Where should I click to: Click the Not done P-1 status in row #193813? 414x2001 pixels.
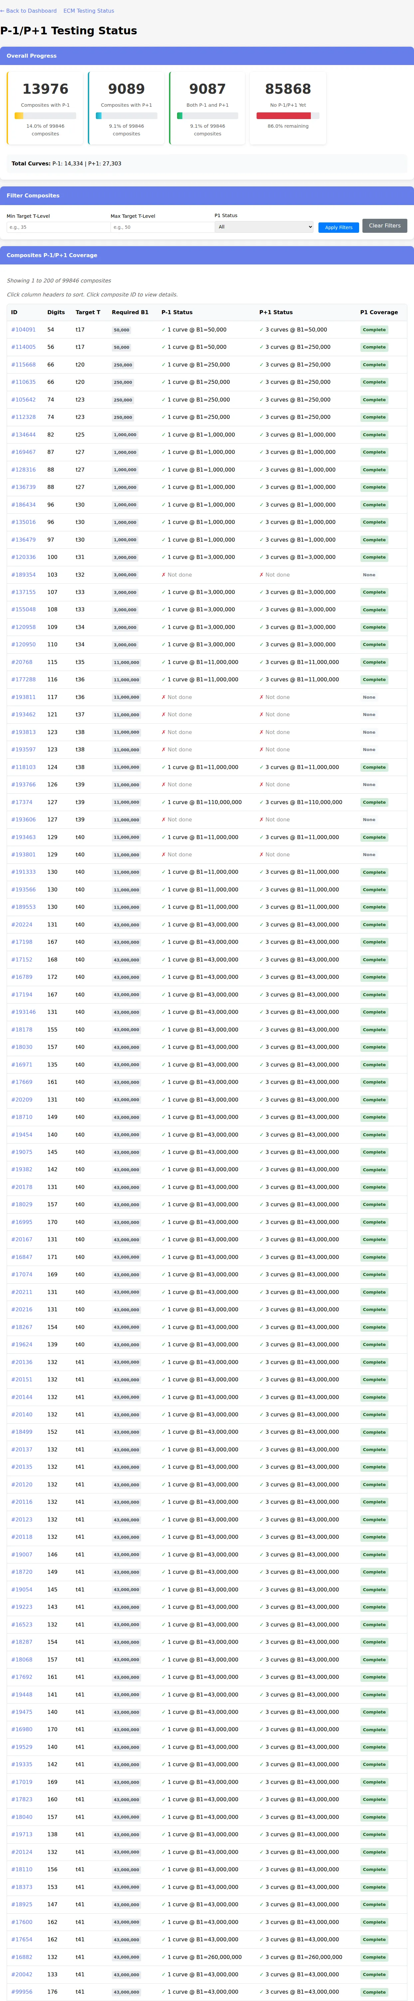177,732
